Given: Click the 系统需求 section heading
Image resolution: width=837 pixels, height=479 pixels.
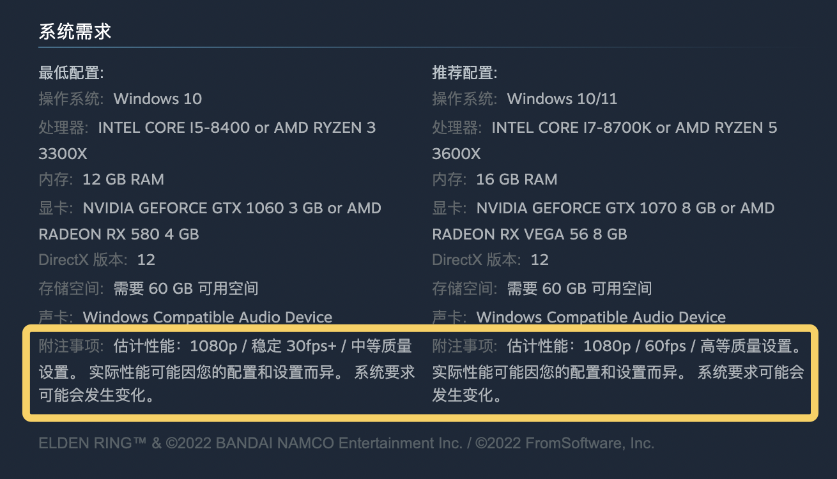Looking at the screenshot, I should coord(75,32).
